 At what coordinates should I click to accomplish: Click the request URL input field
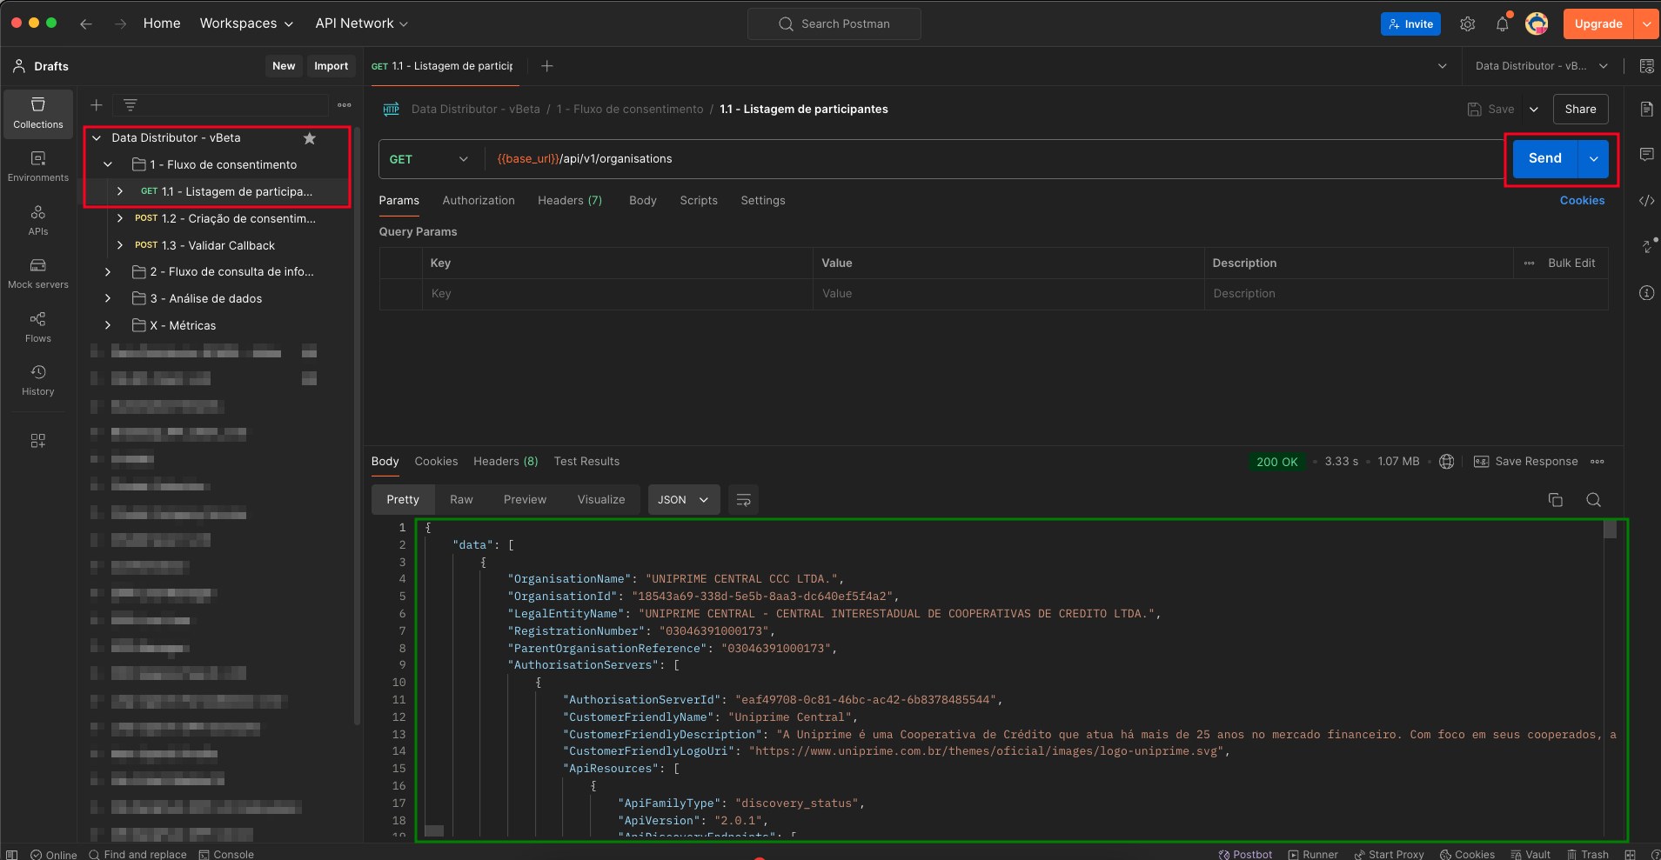coord(957,159)
